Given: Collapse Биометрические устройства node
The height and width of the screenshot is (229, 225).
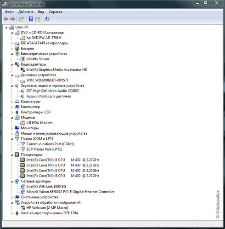Looking at the screenshot, I should click(12, 54).
